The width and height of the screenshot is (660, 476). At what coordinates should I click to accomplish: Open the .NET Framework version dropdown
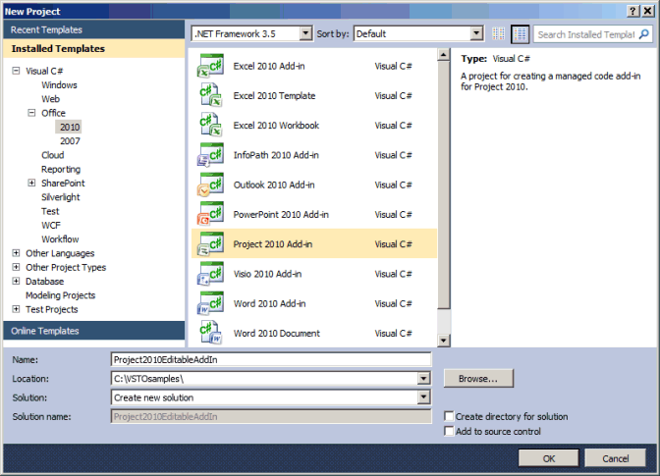click(306, 33)
